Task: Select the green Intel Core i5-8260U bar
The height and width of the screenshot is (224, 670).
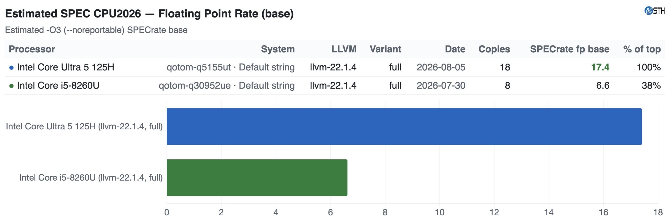Action: 257,178
